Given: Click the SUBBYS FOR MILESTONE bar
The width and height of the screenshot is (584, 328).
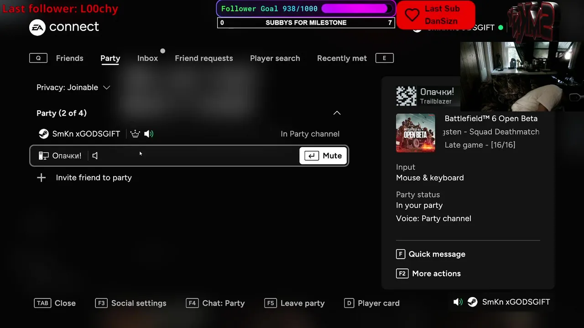Looking at the screenshot, I should tap(306, 23).
